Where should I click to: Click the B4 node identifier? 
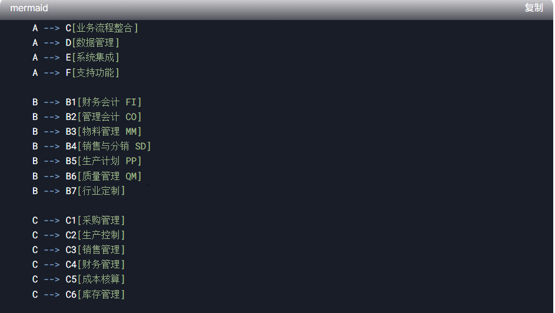[x=71, y=146]
